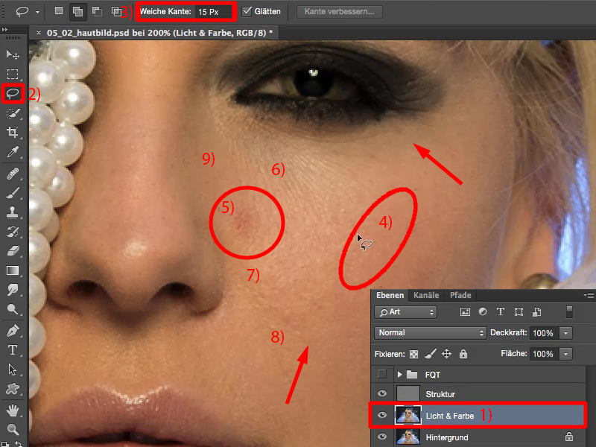
Task: Filter layers by shape layers icon
Action: 519,312
